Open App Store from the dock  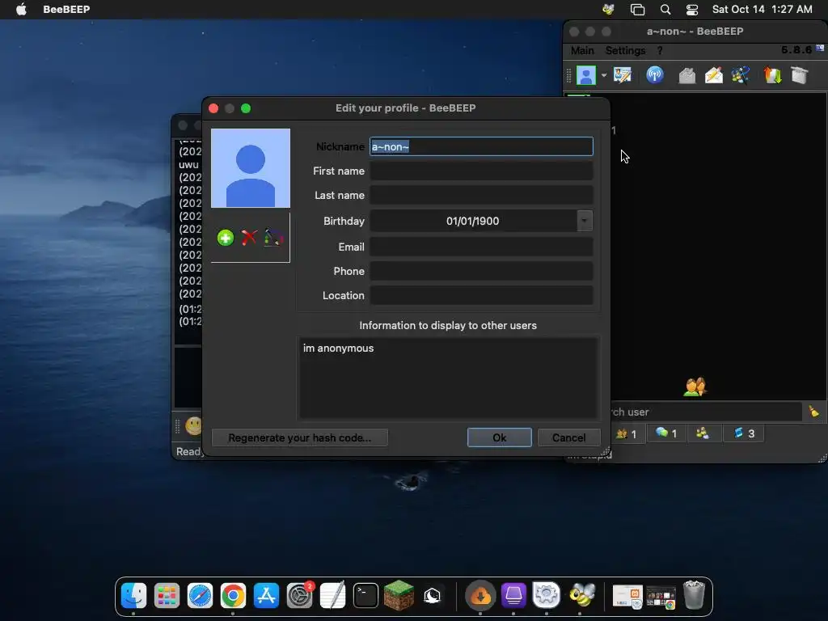(x=266, y=596)
